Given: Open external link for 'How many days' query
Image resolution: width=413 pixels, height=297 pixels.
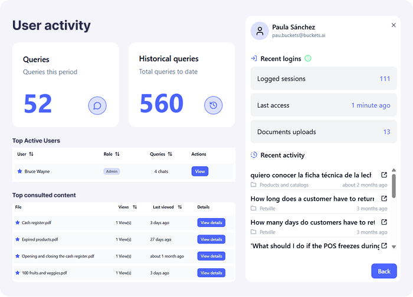Looking at the screenshot, I should (384, 222).
